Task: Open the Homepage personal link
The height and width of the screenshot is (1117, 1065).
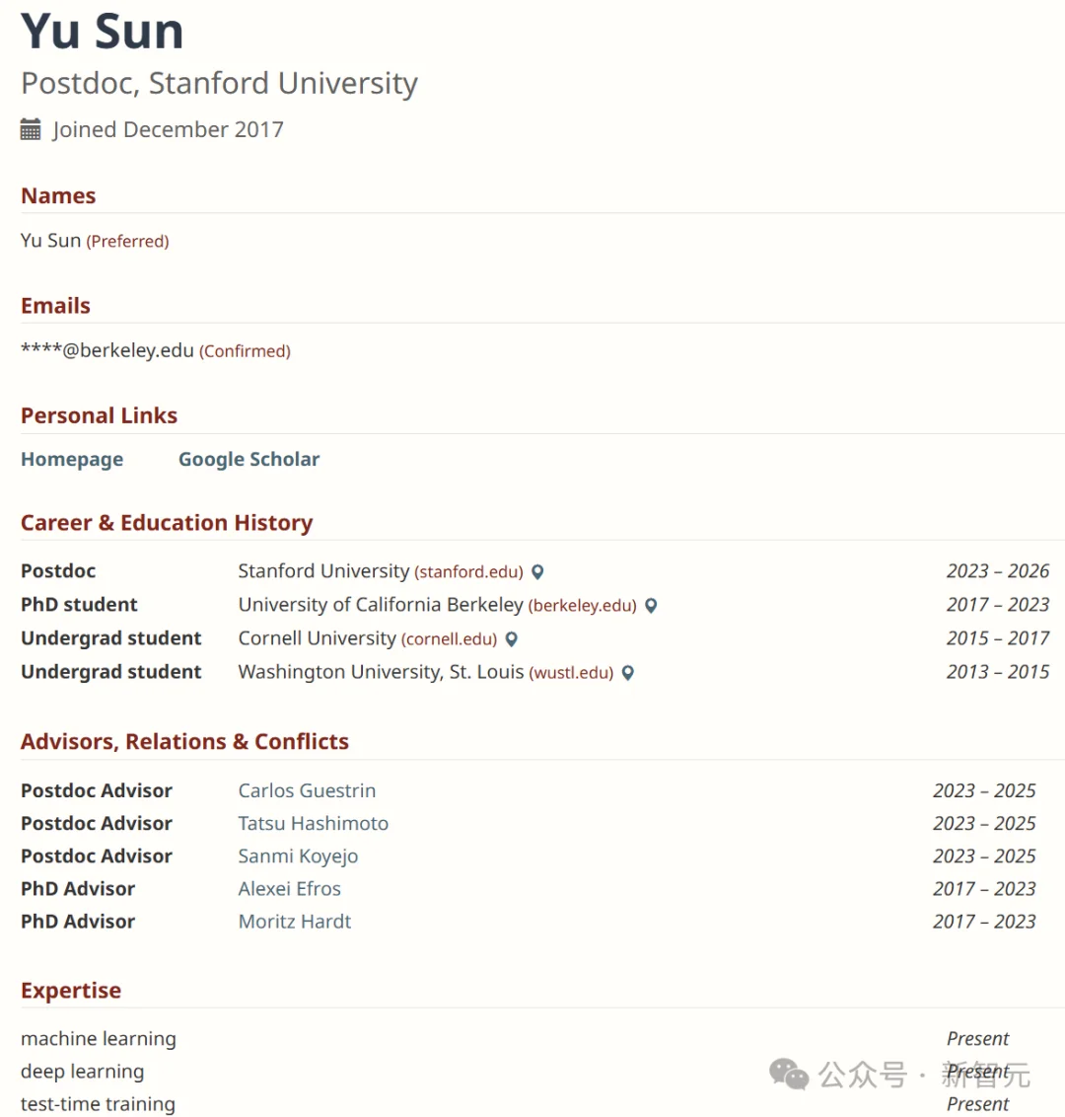Action: [x=72, y=459]
